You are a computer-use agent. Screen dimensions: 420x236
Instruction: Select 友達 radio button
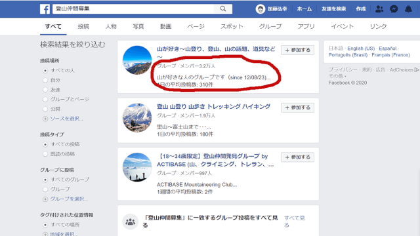45,90
